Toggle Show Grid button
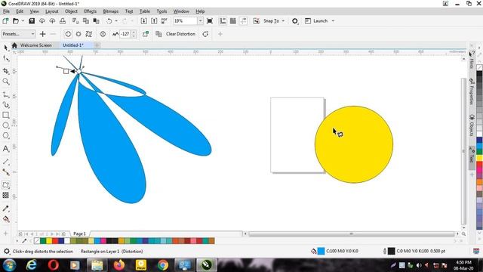Image resolution: width=483 pixels, height=272 pixels. pyautogui.click(x=233, y=21)
